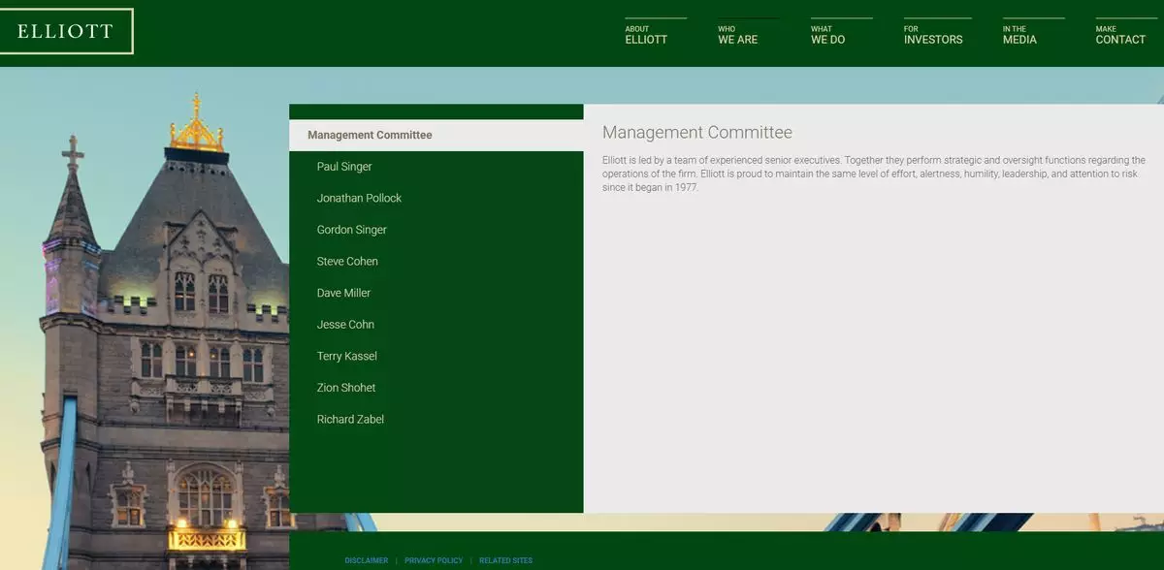Viewport: 1164px width, 570px height.
Task: Open the In The Media page
Action: click(x=1019, y=36)
